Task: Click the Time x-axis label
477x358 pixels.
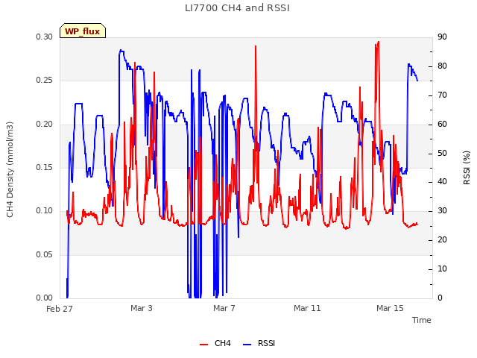Action: tap(422, 320)
